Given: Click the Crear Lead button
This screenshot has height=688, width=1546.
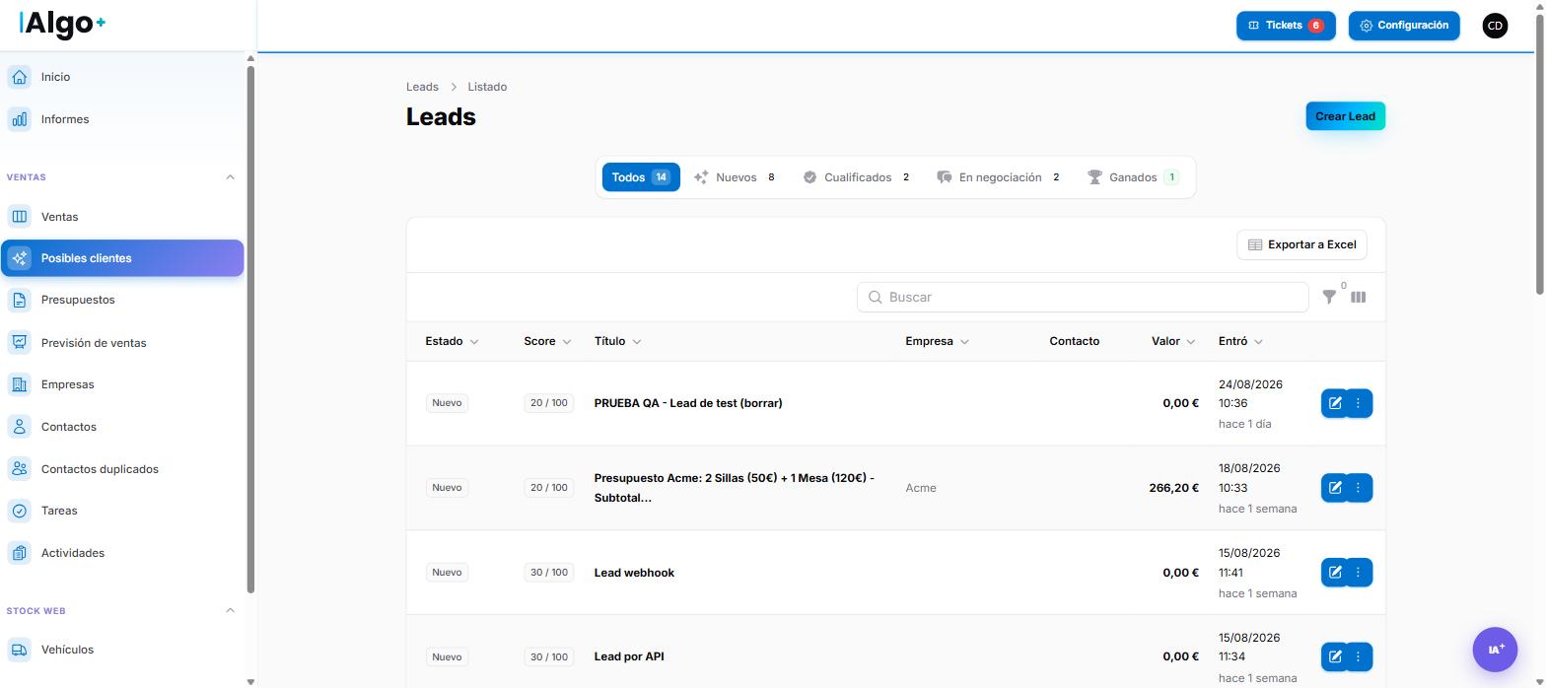Looking at the screenshot, I should point(1345,116).
